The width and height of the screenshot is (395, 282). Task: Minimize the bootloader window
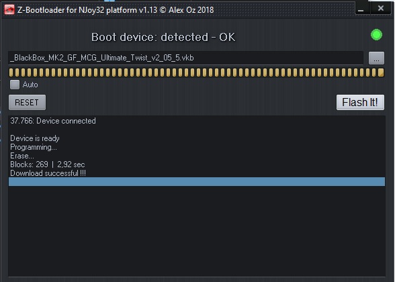click(361, 9)
